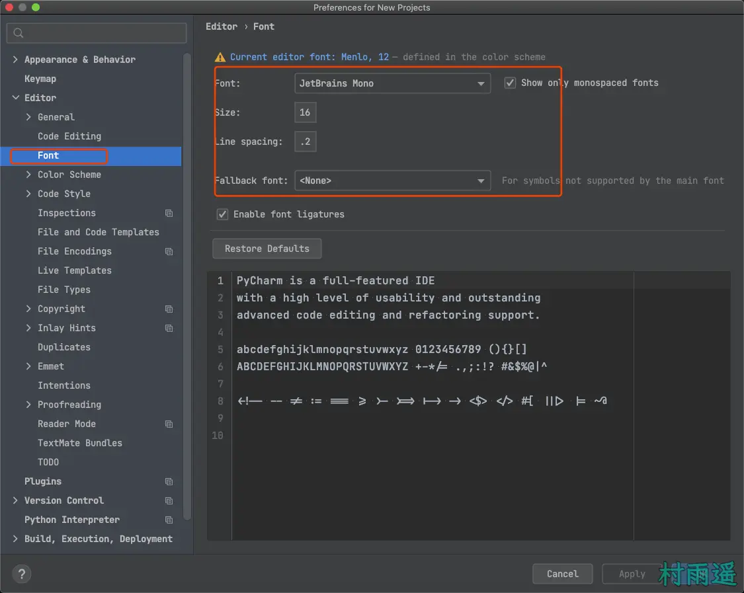Open the Font dropdown showing JetBrains Mono
Viewport: 744px width, 593px height.
(x=392, y=83)
